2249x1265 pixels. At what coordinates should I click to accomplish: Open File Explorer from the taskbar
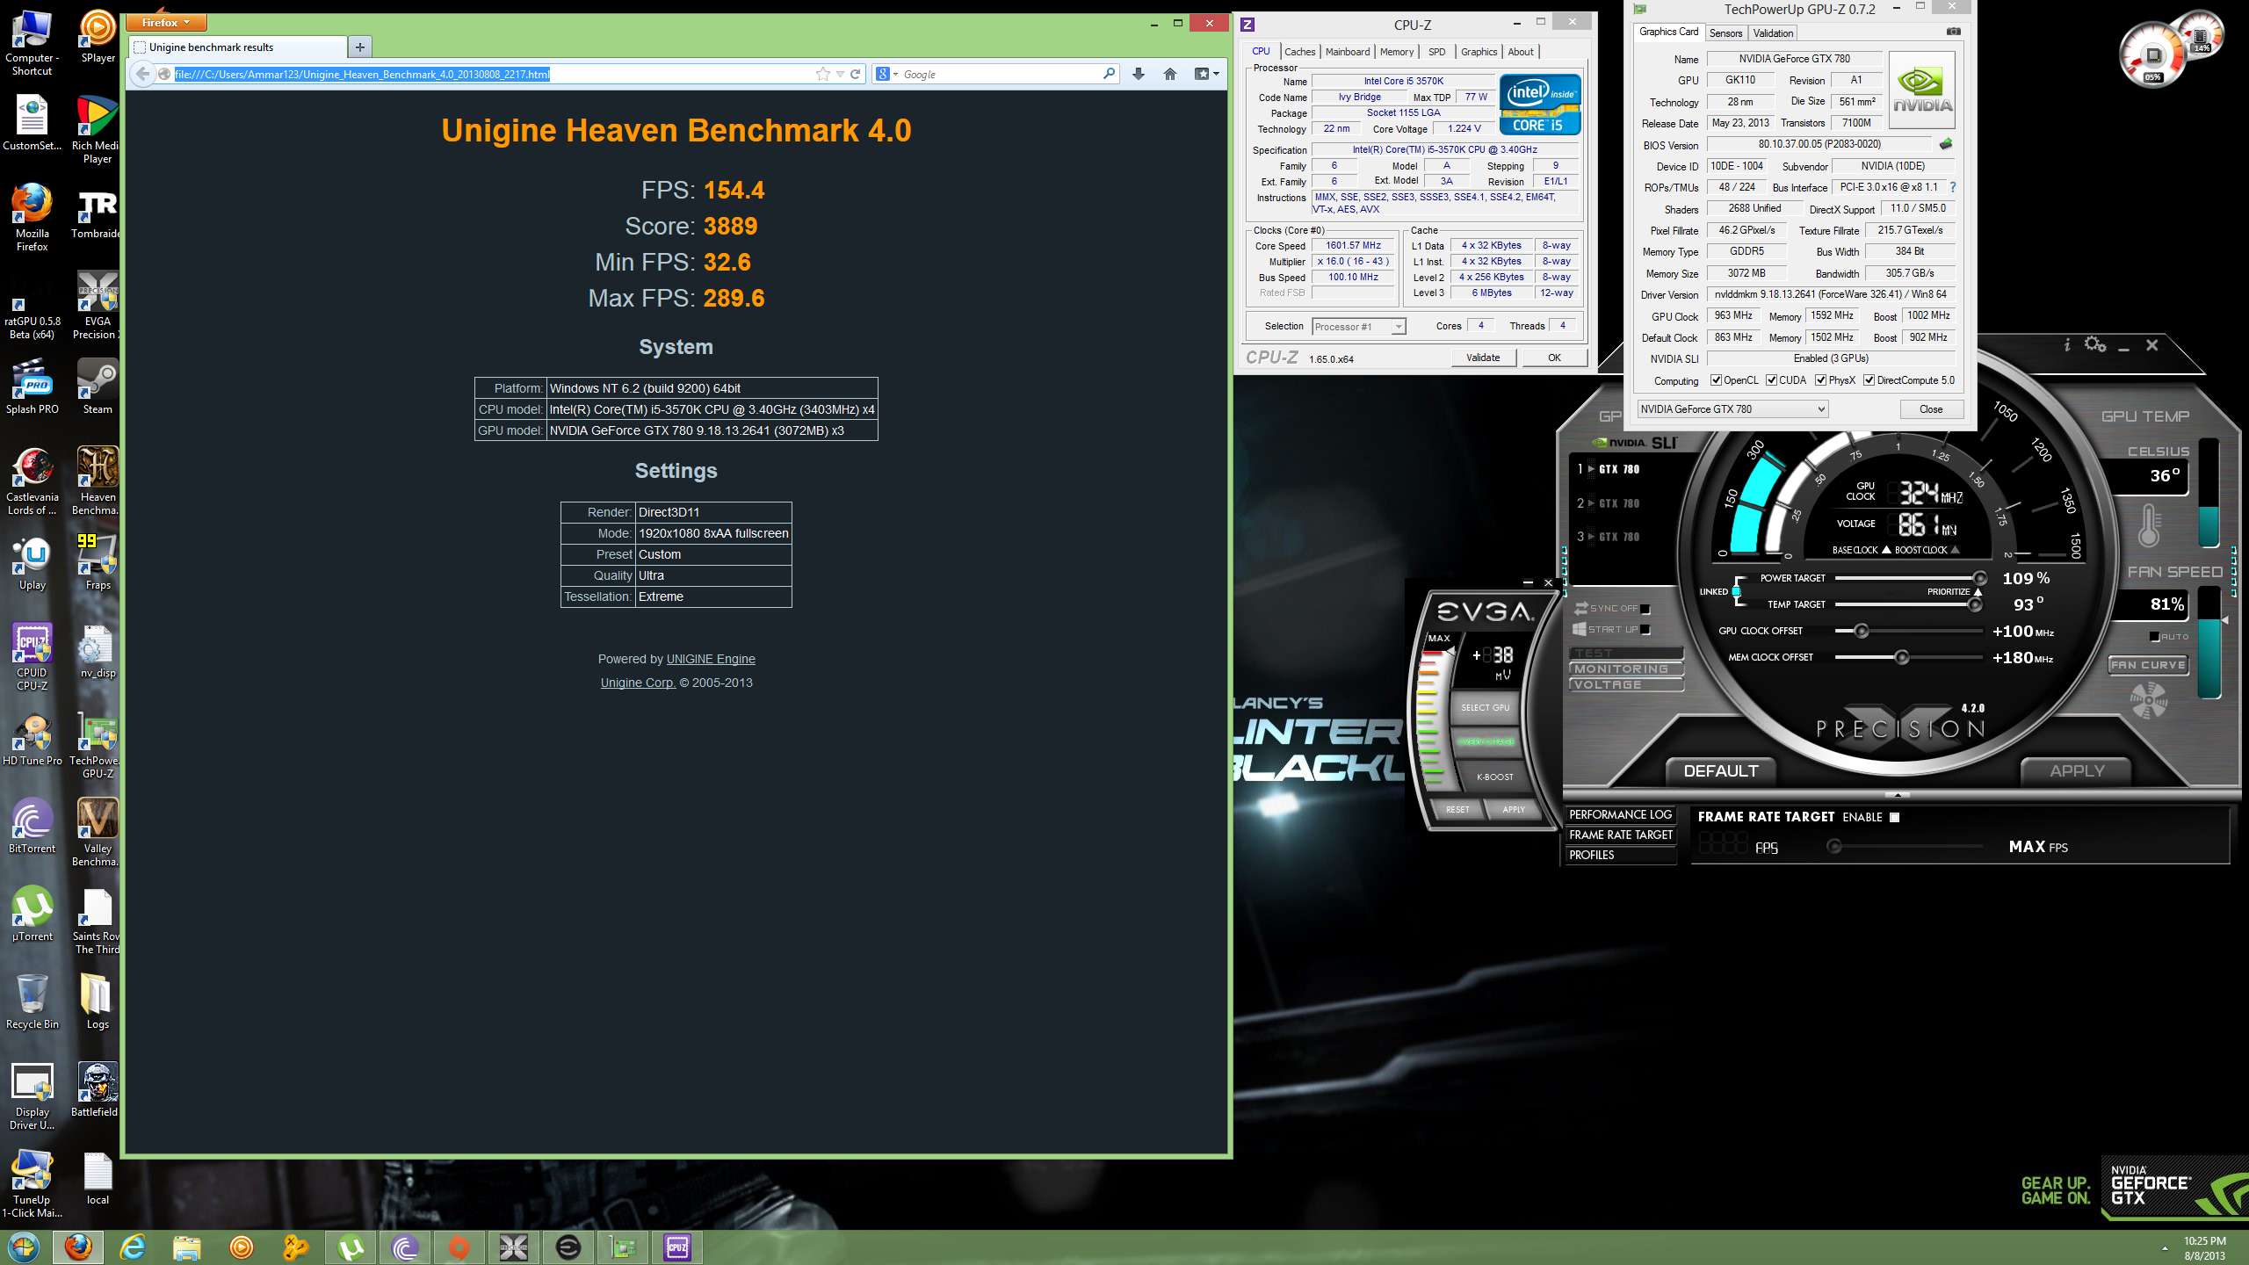click(187, 1247)
